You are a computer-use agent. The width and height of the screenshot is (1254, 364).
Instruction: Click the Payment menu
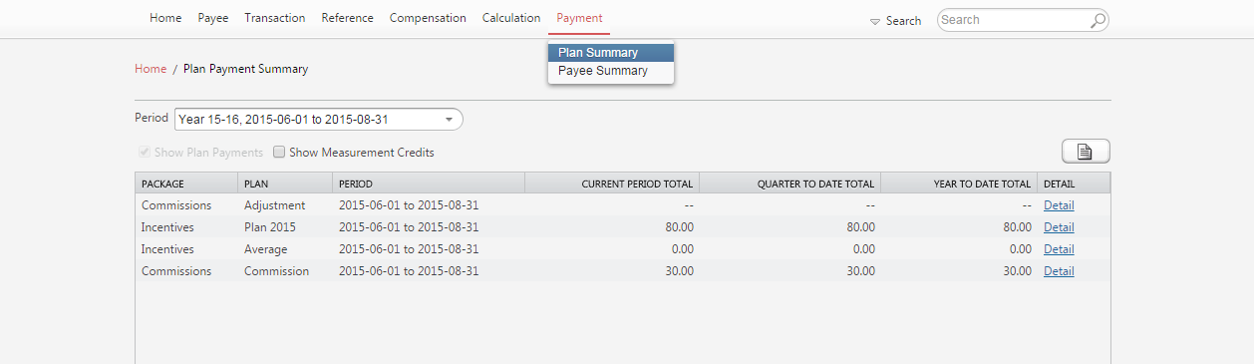[x=579, y=18]
